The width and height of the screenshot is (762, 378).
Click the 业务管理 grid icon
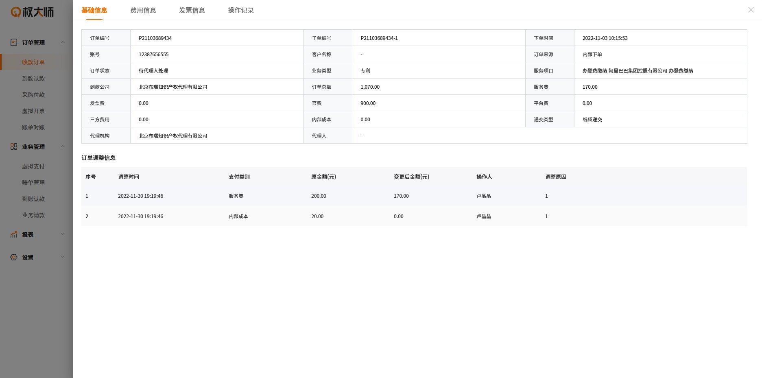14,147
